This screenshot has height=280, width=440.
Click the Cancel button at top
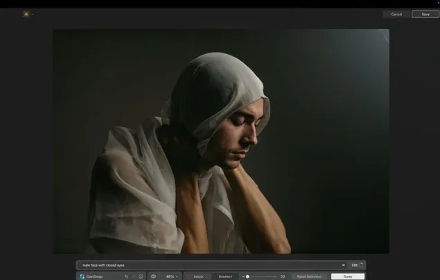[396, 14]
